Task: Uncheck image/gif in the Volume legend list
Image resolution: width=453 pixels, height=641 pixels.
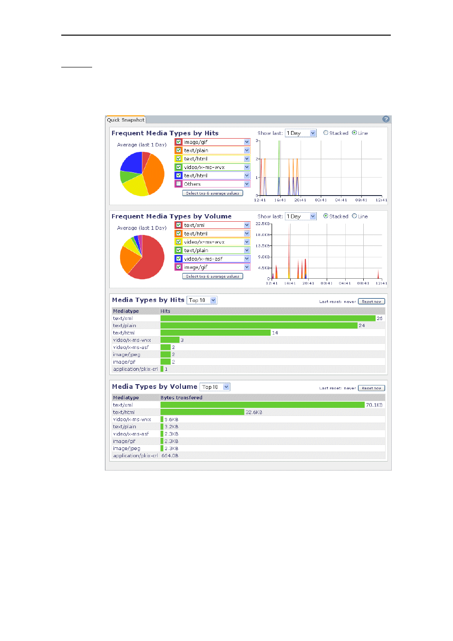Action: 179,267
